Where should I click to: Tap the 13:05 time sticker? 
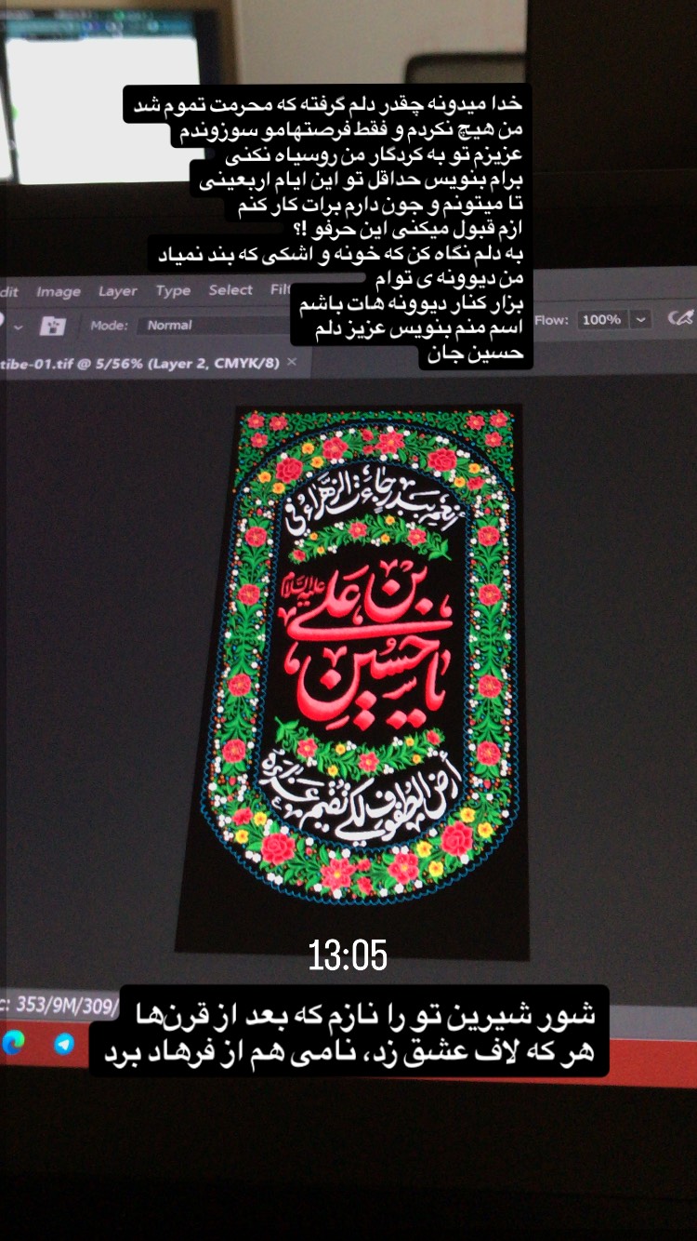click(348, 954)
